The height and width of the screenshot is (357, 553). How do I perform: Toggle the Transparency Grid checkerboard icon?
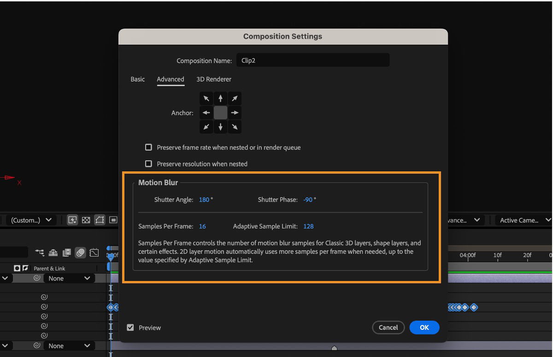86,220
